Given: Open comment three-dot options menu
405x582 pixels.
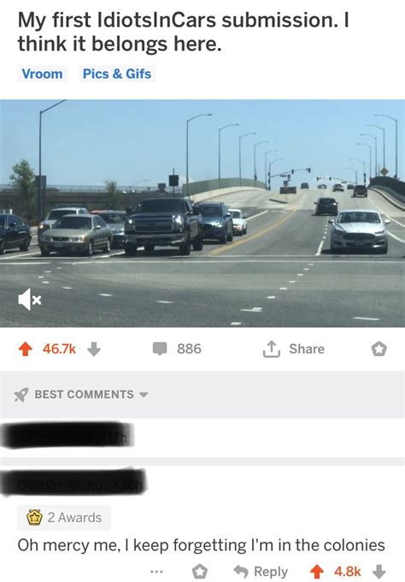Looking at the screenshot, I should tap(157, 572).
